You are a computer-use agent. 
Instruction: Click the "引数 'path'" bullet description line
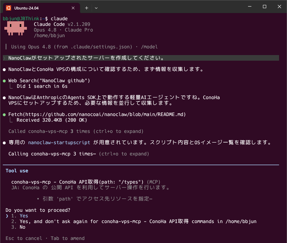click(95, 199)
